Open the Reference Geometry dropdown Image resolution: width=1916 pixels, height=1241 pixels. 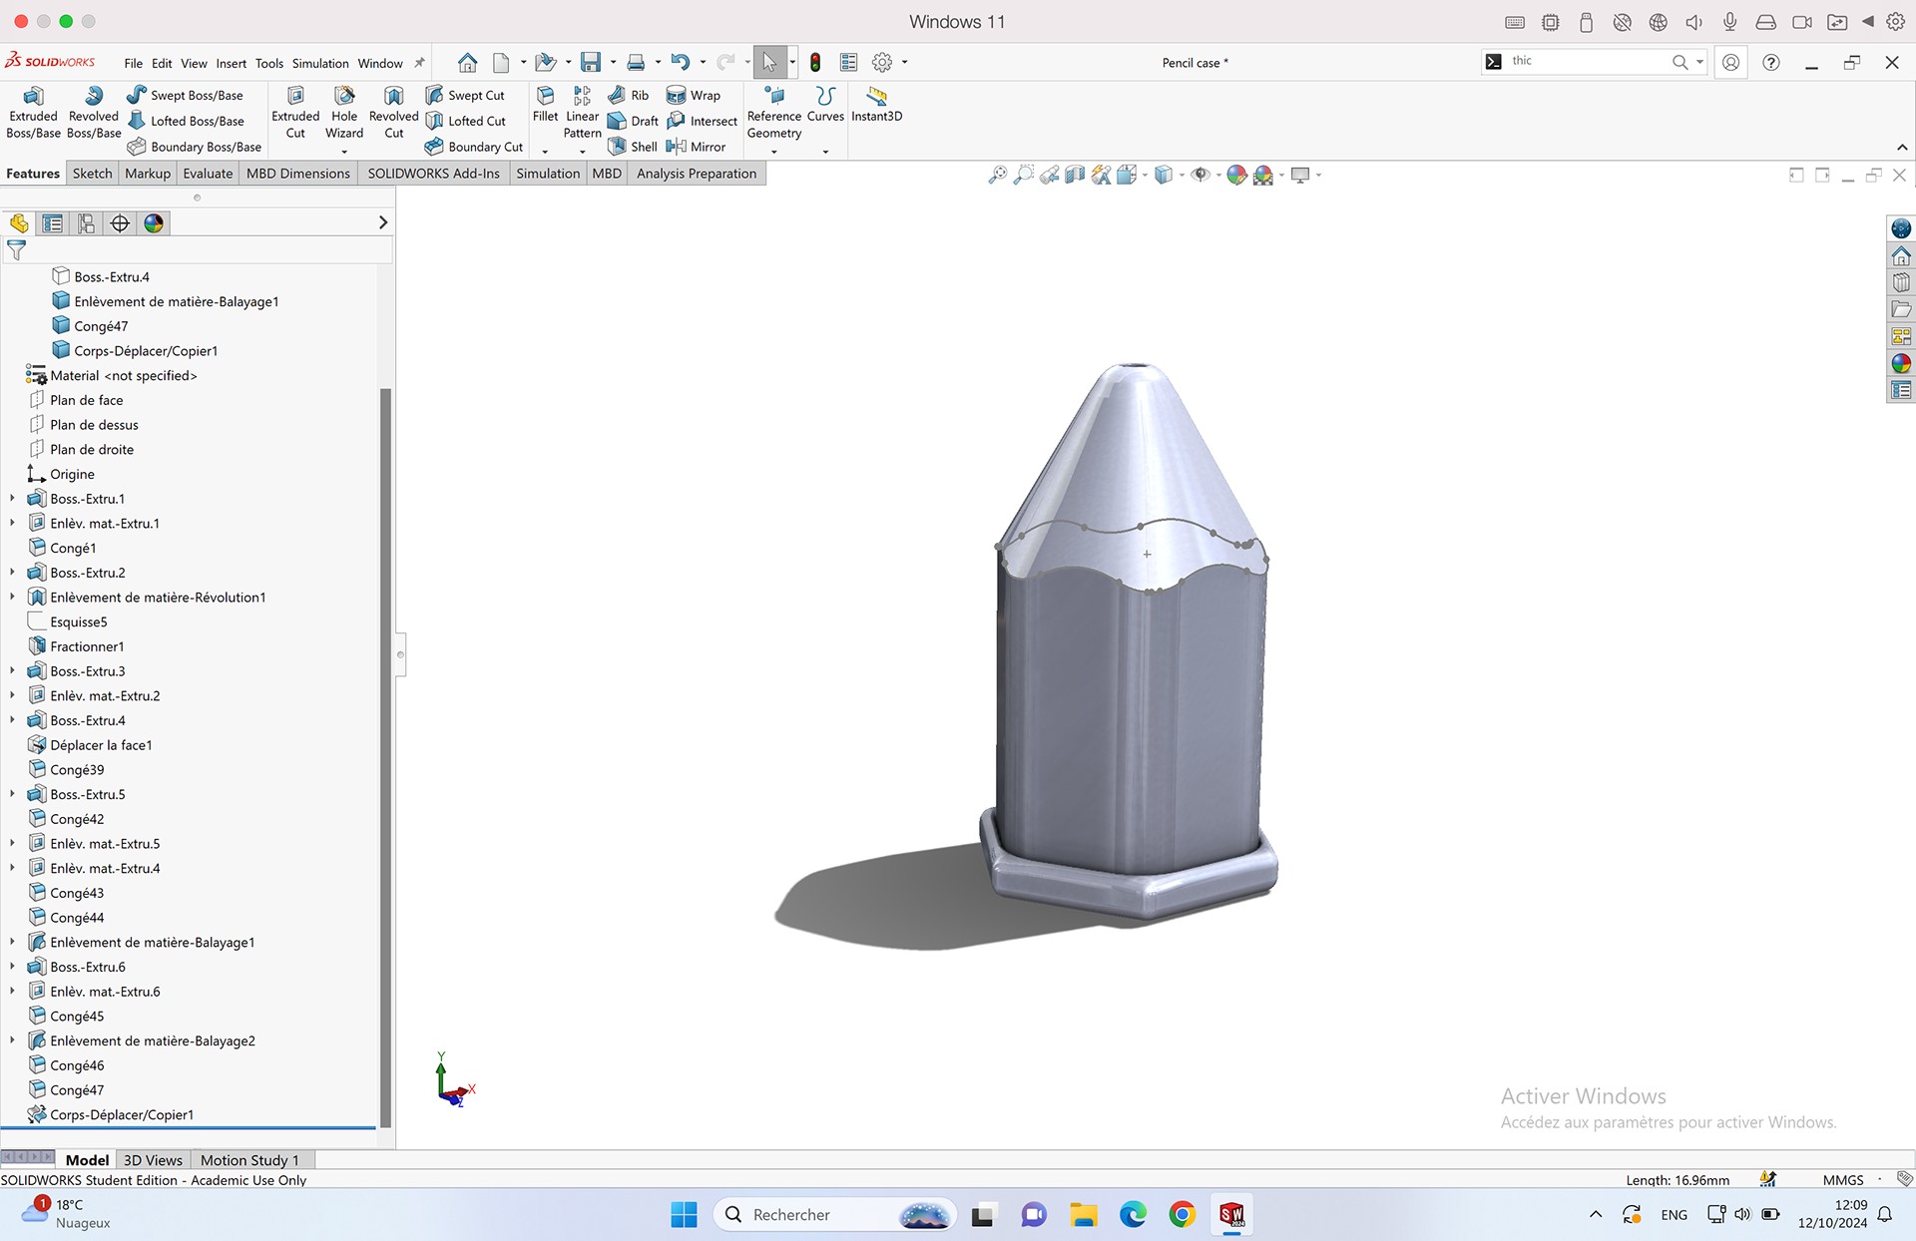(x=774, y=151)
